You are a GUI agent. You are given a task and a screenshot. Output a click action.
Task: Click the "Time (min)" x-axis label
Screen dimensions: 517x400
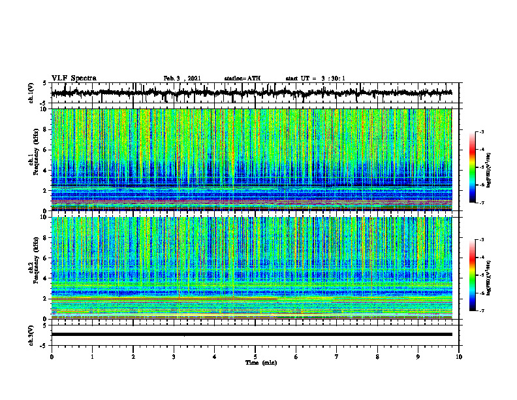(x=261, y=363)
